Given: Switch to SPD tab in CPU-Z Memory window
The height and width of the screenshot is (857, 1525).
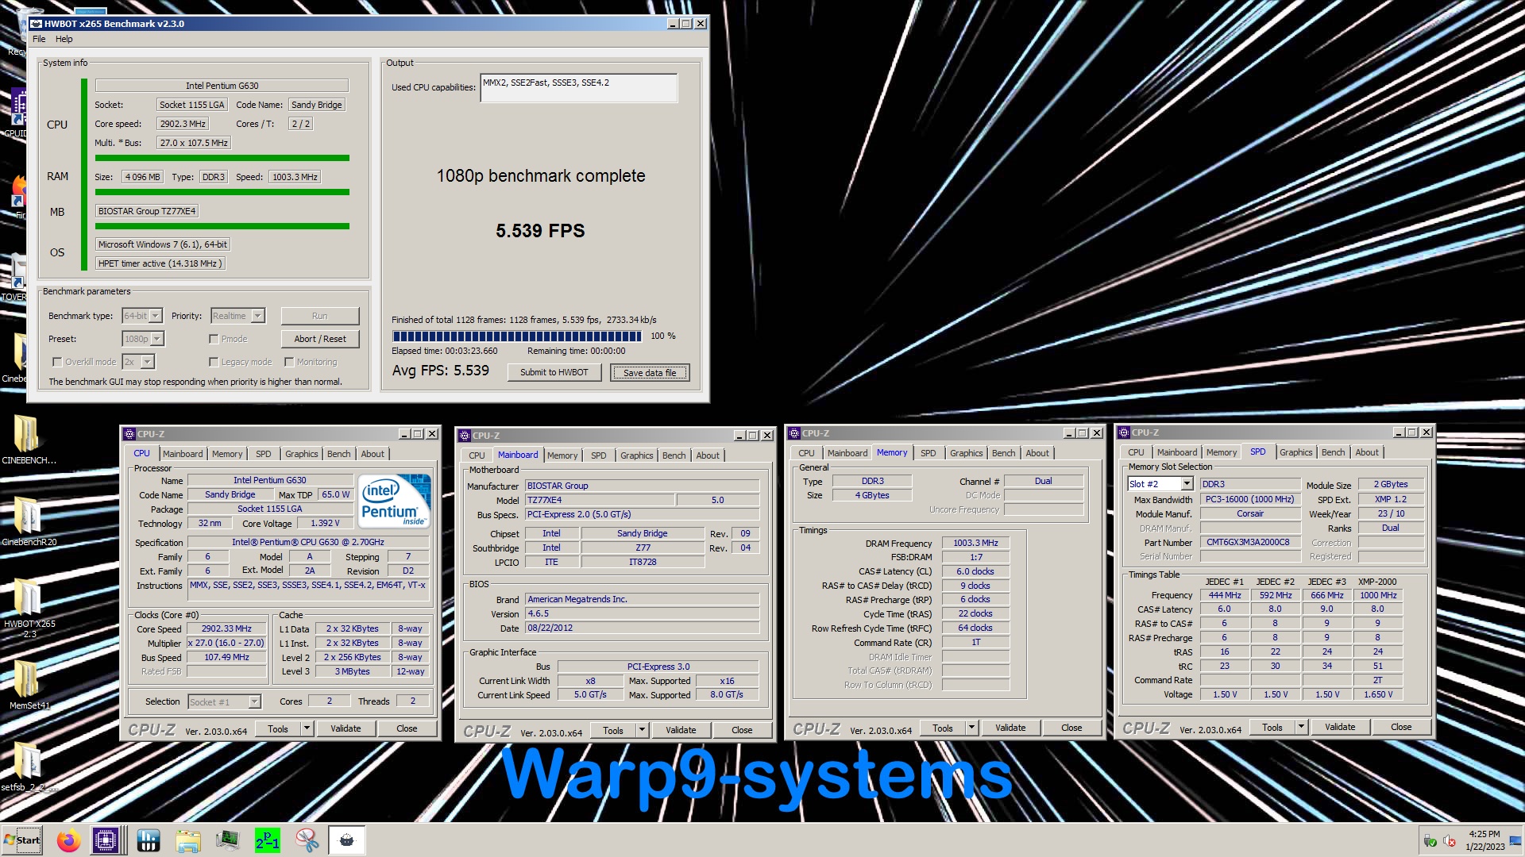Looking at the screenshot, I should click(x=928, y=453).
